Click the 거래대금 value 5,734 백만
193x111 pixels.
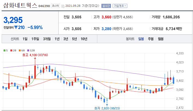click(174, 29)
